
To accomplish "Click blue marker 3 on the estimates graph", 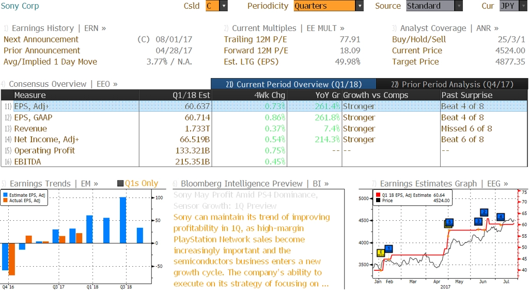I will pyautogui.click(x=478, y=221).
